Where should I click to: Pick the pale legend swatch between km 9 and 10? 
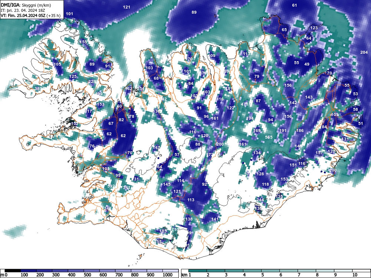point(343,271)
